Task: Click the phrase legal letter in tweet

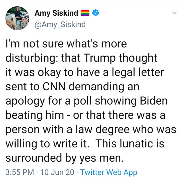Action: tap(138, 73)
